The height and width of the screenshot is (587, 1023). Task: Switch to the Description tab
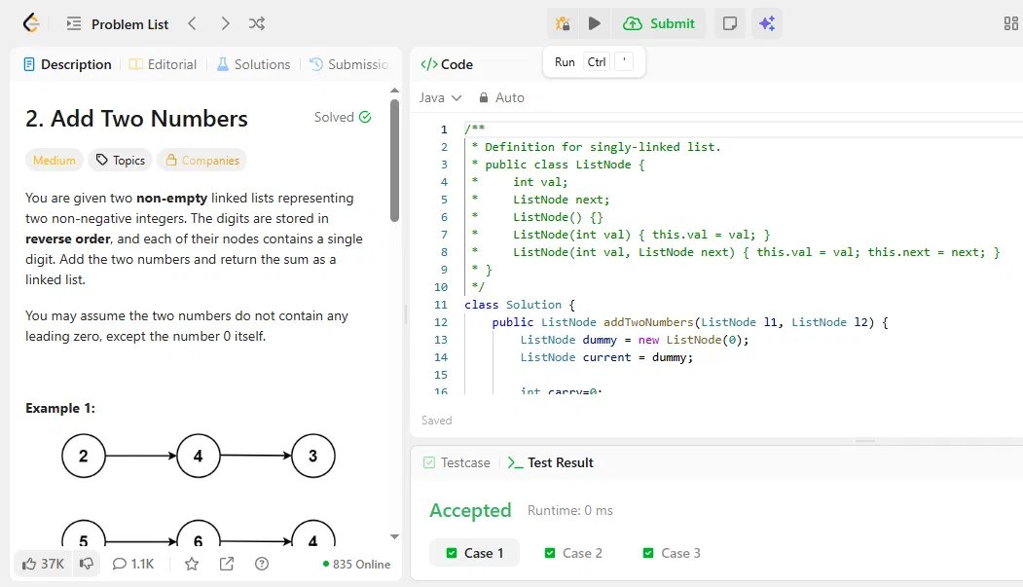click(67, 64)
